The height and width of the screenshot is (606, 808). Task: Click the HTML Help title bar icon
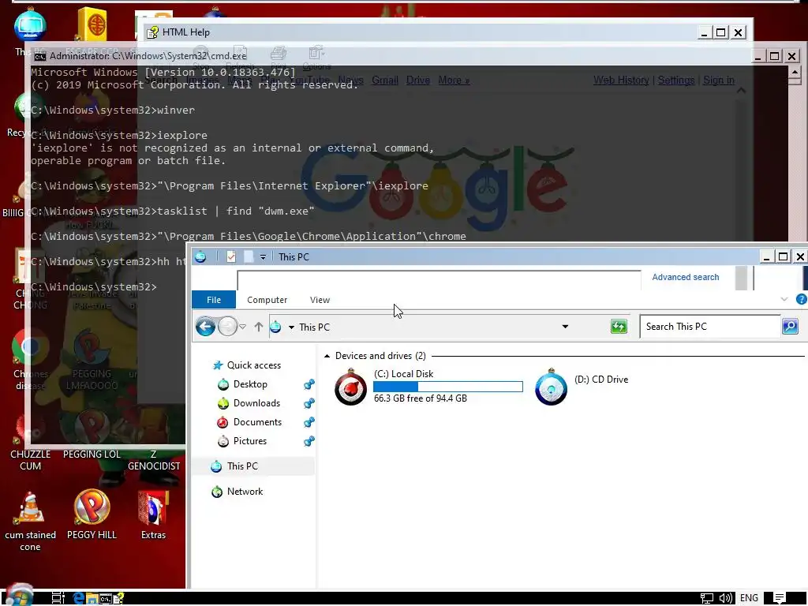tap(152, 32)
